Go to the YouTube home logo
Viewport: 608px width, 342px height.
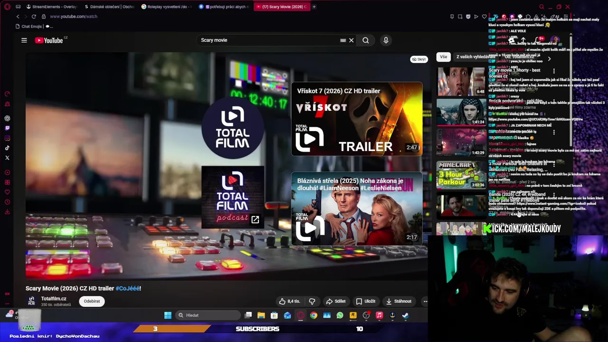(49, 40)
